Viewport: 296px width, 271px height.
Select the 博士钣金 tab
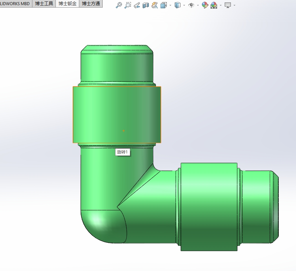[68, 3]
